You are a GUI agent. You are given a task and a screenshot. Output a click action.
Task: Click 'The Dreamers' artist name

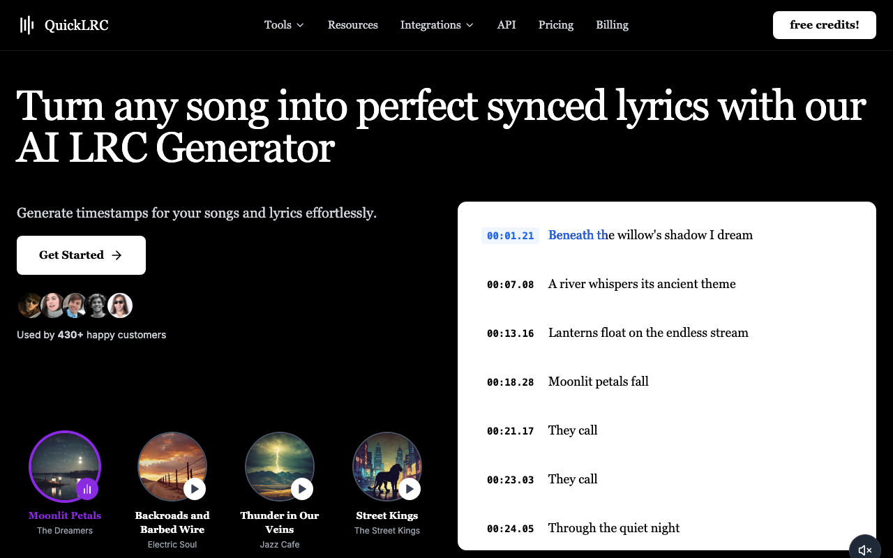point(65,531)
